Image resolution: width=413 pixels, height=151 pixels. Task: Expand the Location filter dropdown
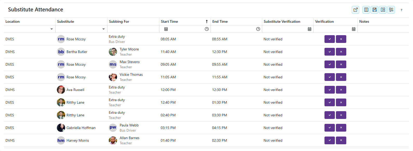52,29
